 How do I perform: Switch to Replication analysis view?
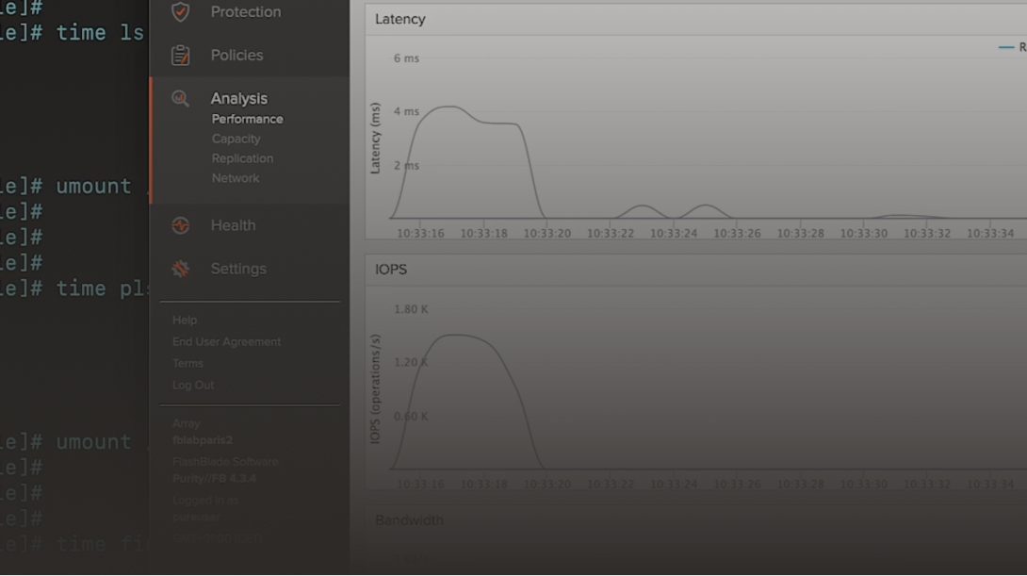pyautogui.click(x=242, y=158)
